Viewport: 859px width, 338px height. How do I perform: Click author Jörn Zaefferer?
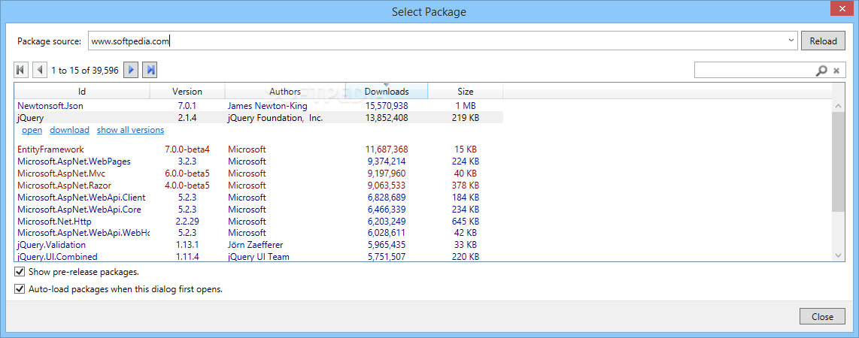point(255,245)
